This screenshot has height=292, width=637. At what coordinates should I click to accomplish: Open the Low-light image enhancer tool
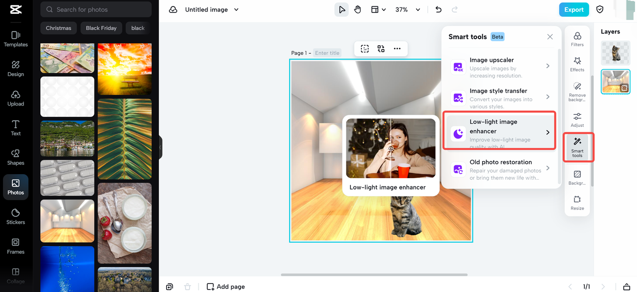click(500, 131)
